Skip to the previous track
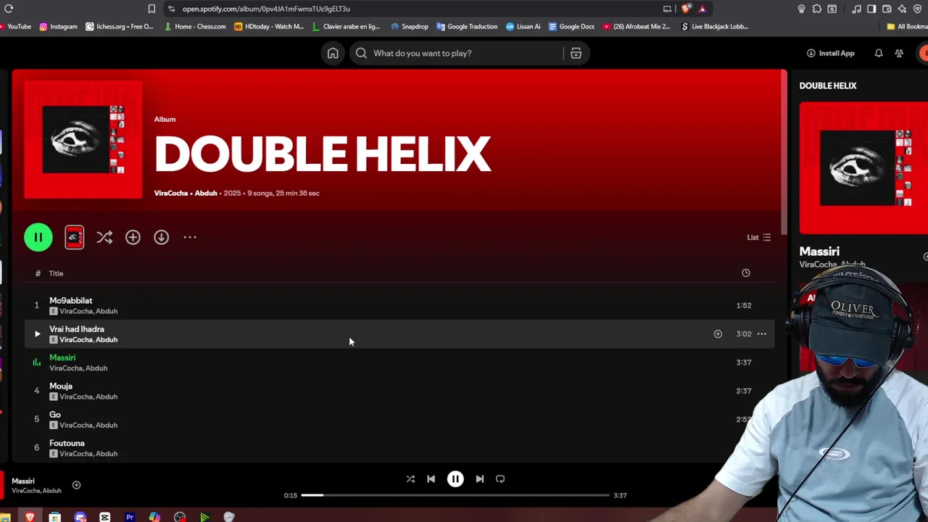The image size is (928, 522). (x=431, y=478)
